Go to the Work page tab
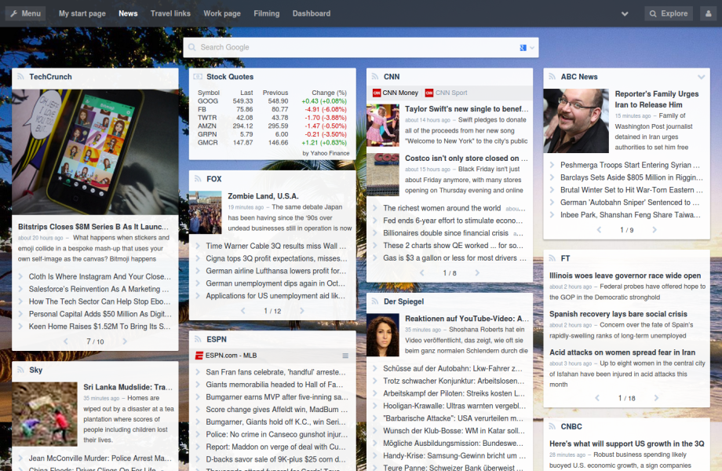The image size is (722, 471). (x=222, y=13)
